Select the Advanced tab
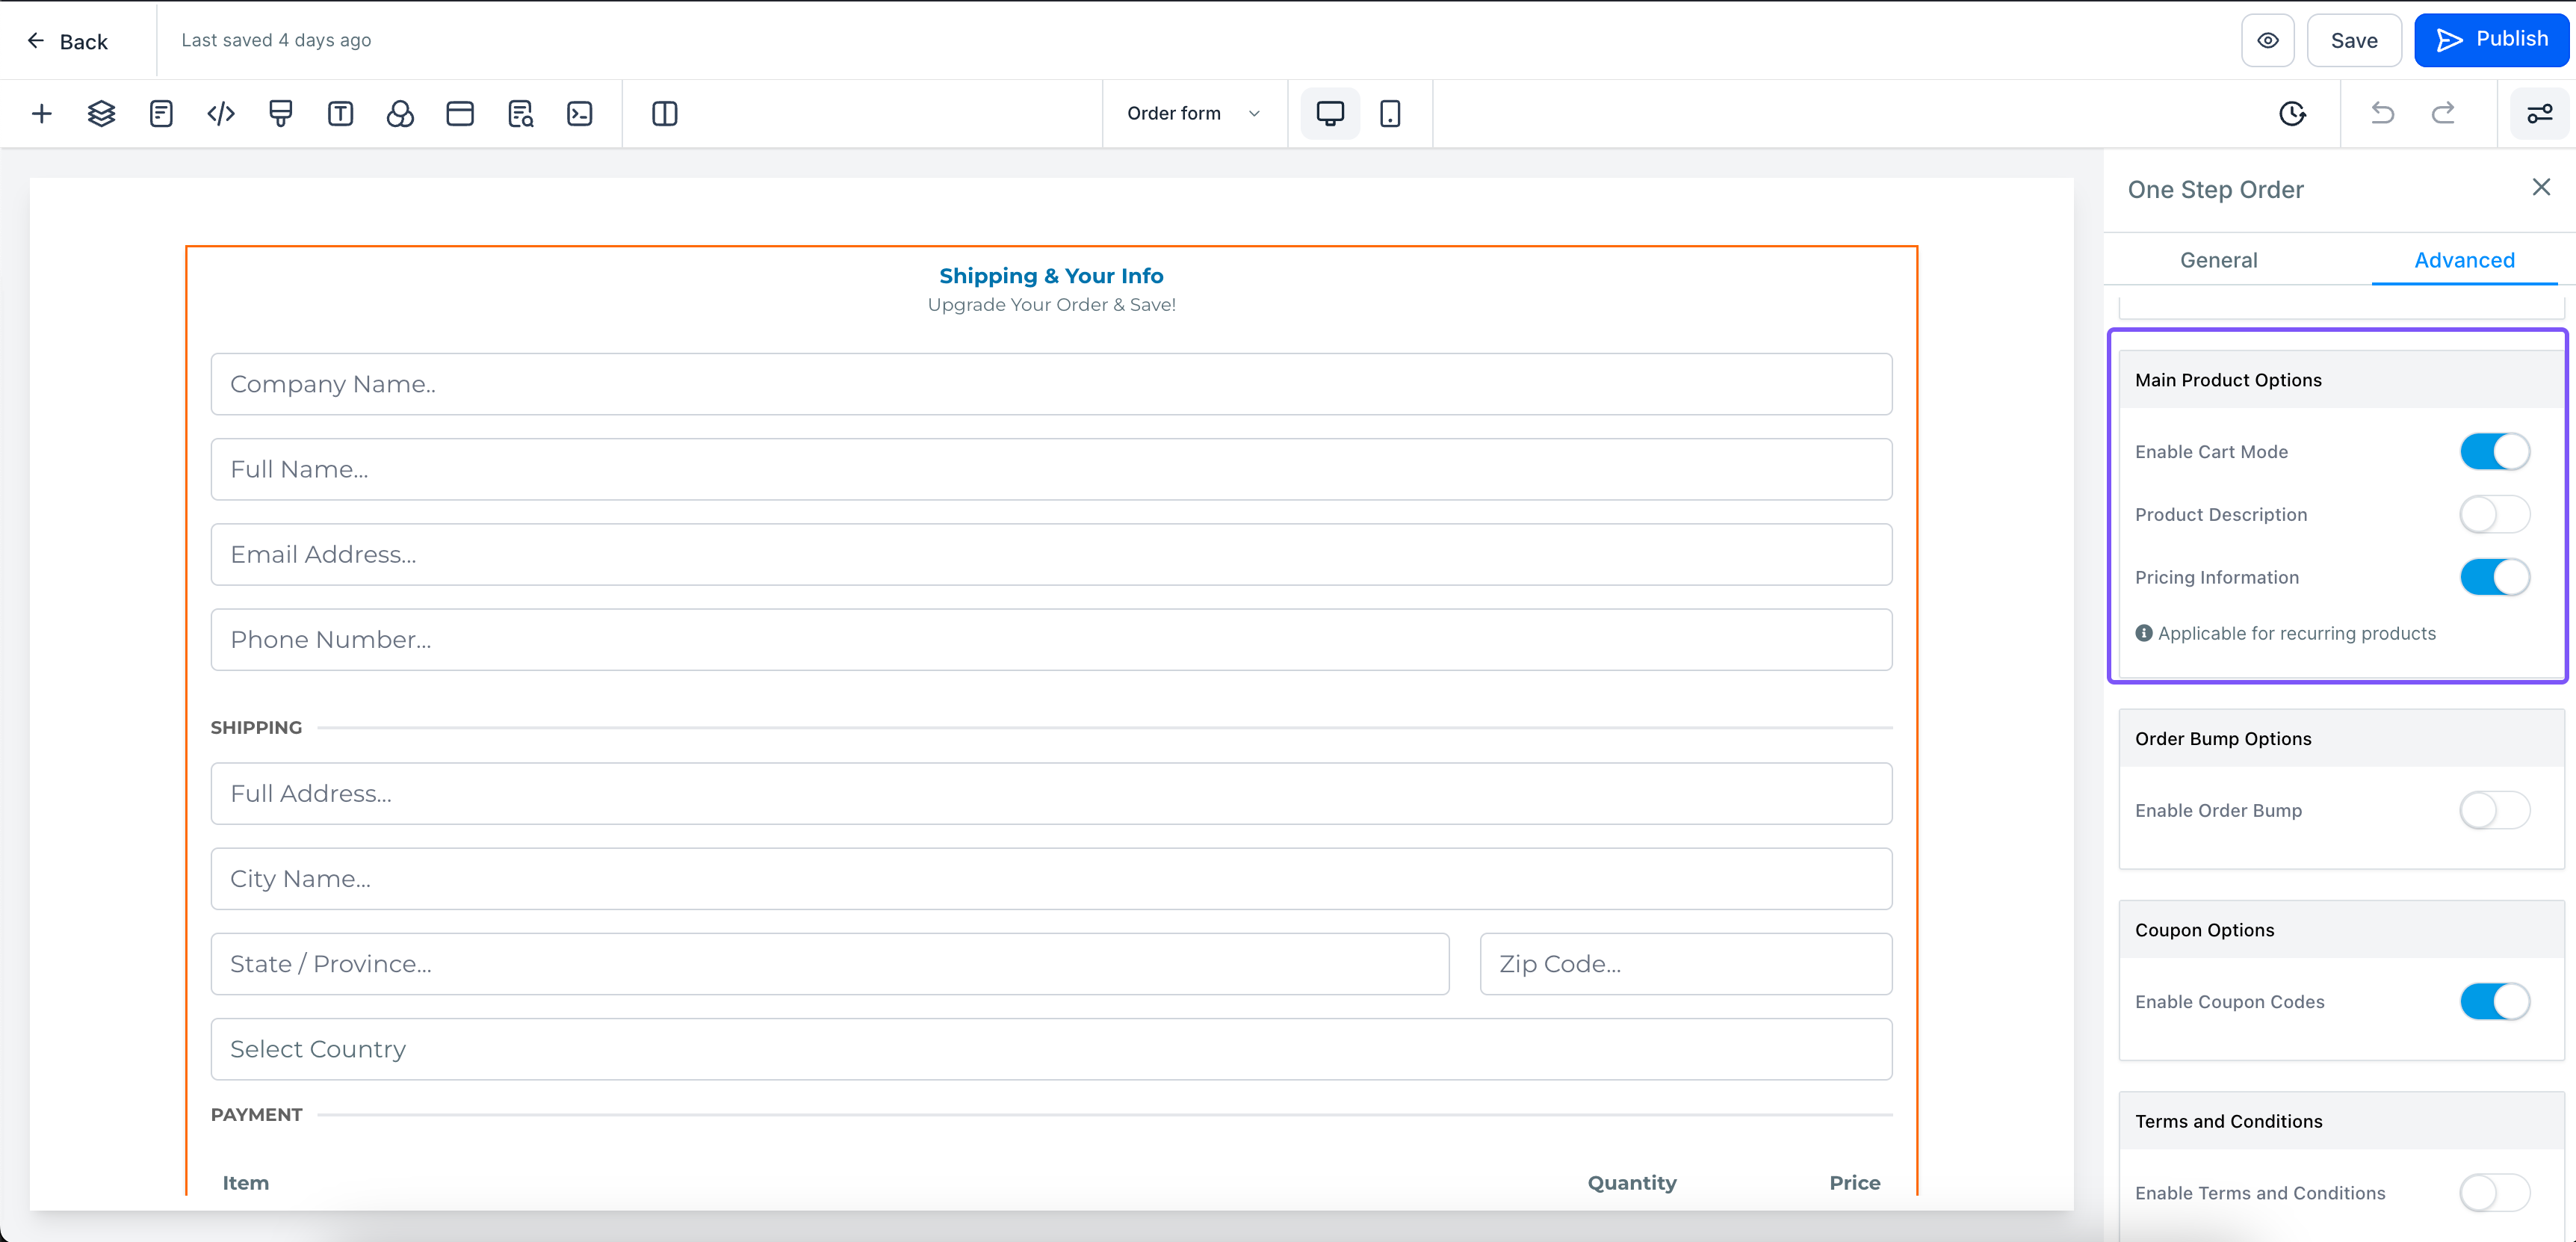The width and height of the screenshot is (2576, 1242). [x=2464, y=260]
